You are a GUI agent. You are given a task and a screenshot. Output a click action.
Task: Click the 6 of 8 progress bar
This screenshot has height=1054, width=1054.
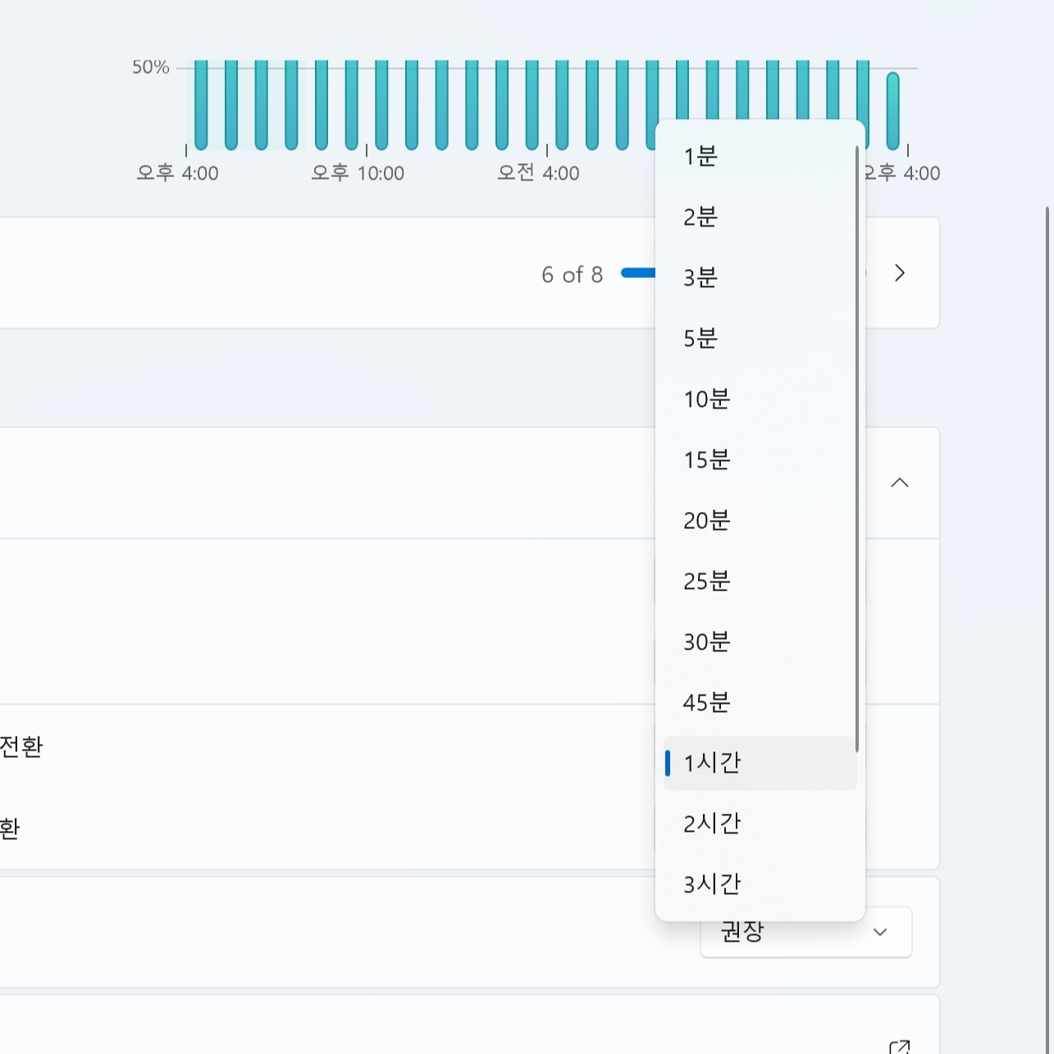click(638, 273)
